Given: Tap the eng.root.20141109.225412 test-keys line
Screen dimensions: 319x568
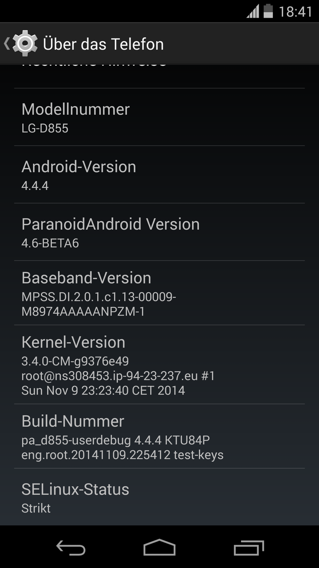Looking at the screenshot, I should click(x=122, y=455).
